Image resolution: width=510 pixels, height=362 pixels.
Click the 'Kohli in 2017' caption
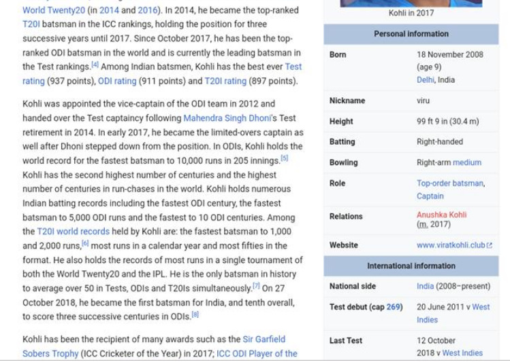(411, 13)
